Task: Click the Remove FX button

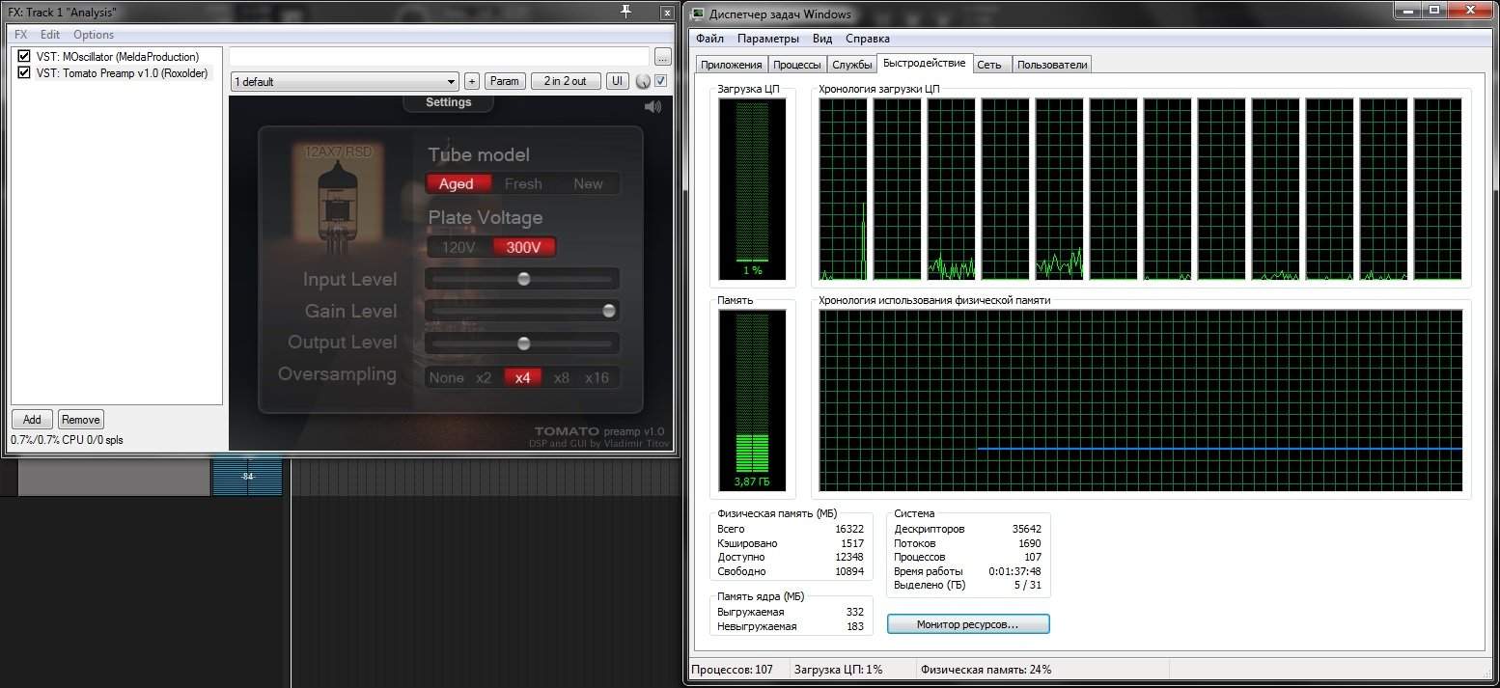Action: 81,419
